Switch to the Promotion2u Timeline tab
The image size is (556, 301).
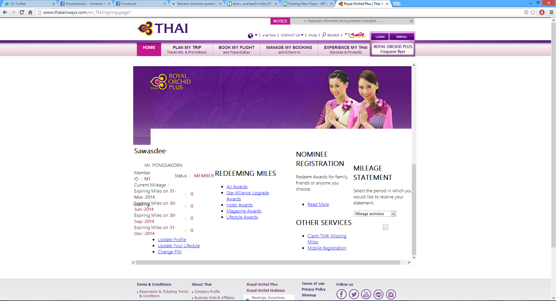click(85, 4)
